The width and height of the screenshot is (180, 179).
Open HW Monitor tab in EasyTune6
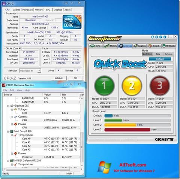[x=169, y=46]
